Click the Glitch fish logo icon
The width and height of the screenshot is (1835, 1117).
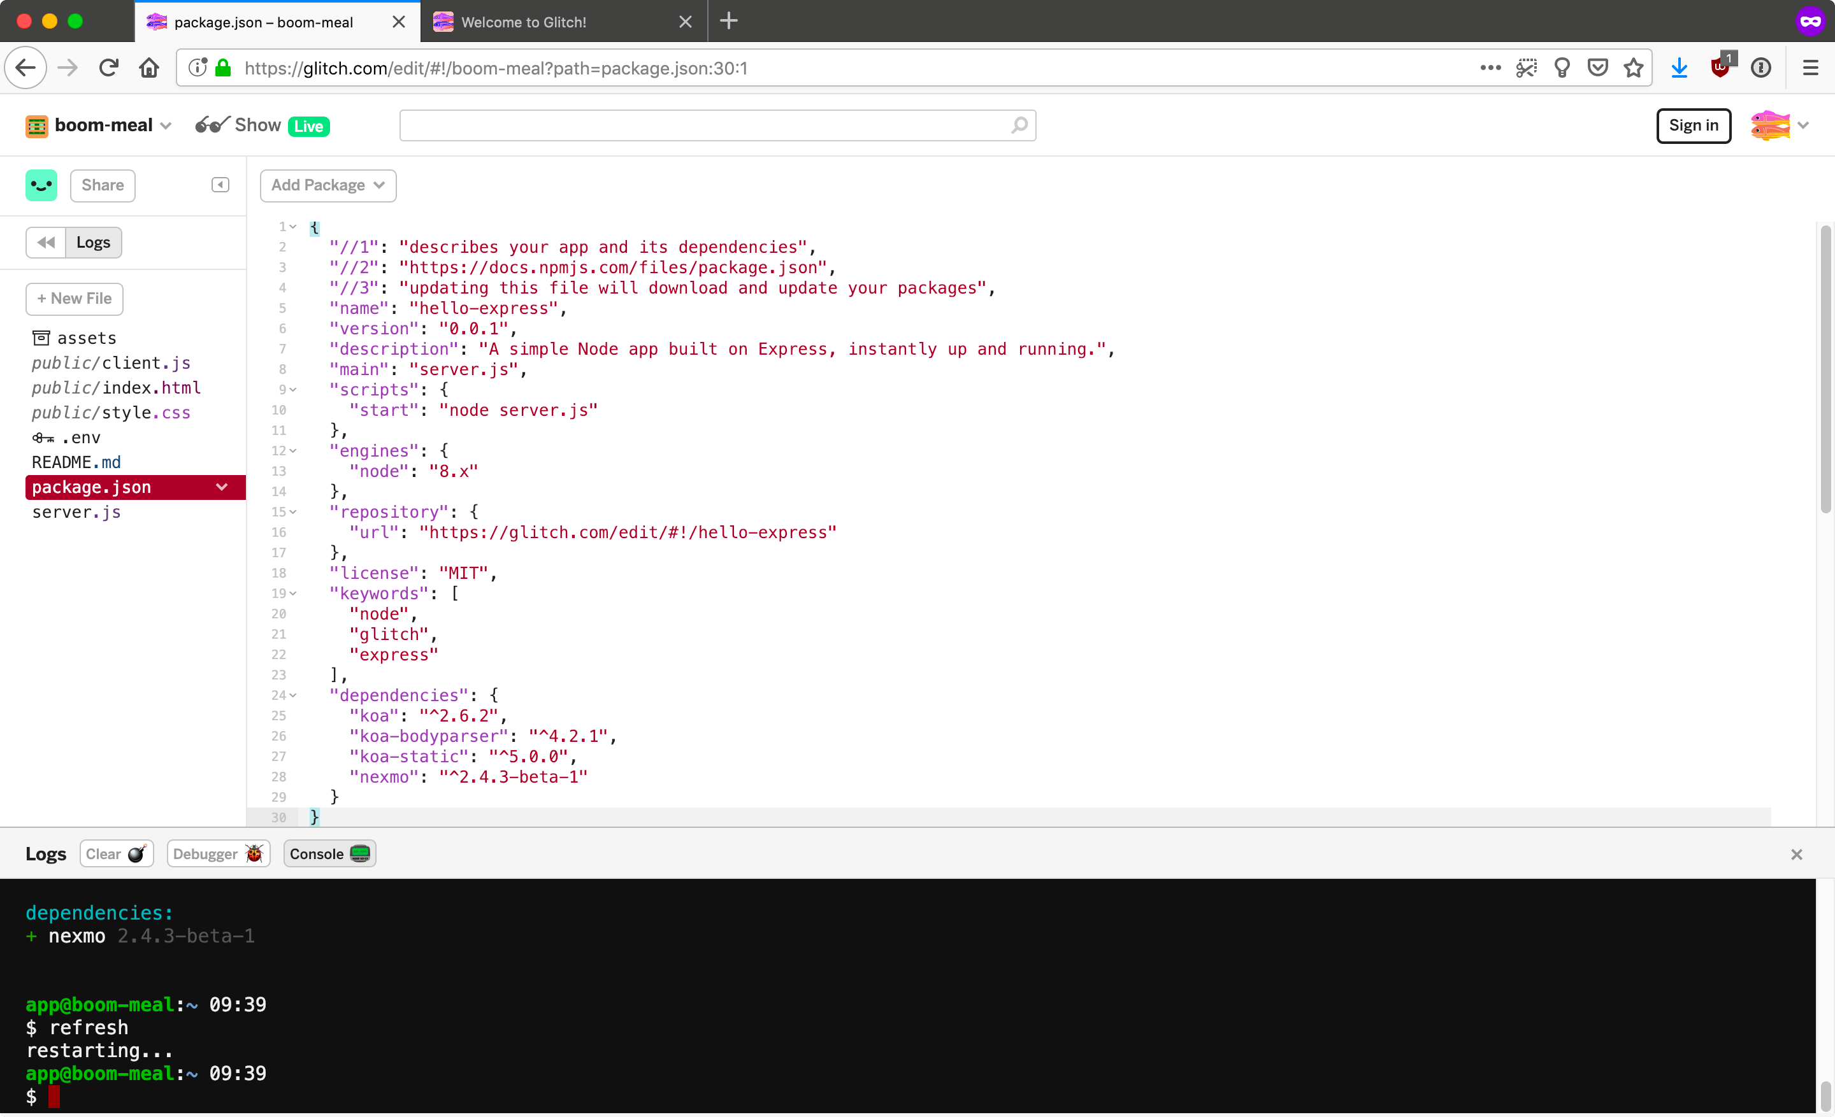1769,125
